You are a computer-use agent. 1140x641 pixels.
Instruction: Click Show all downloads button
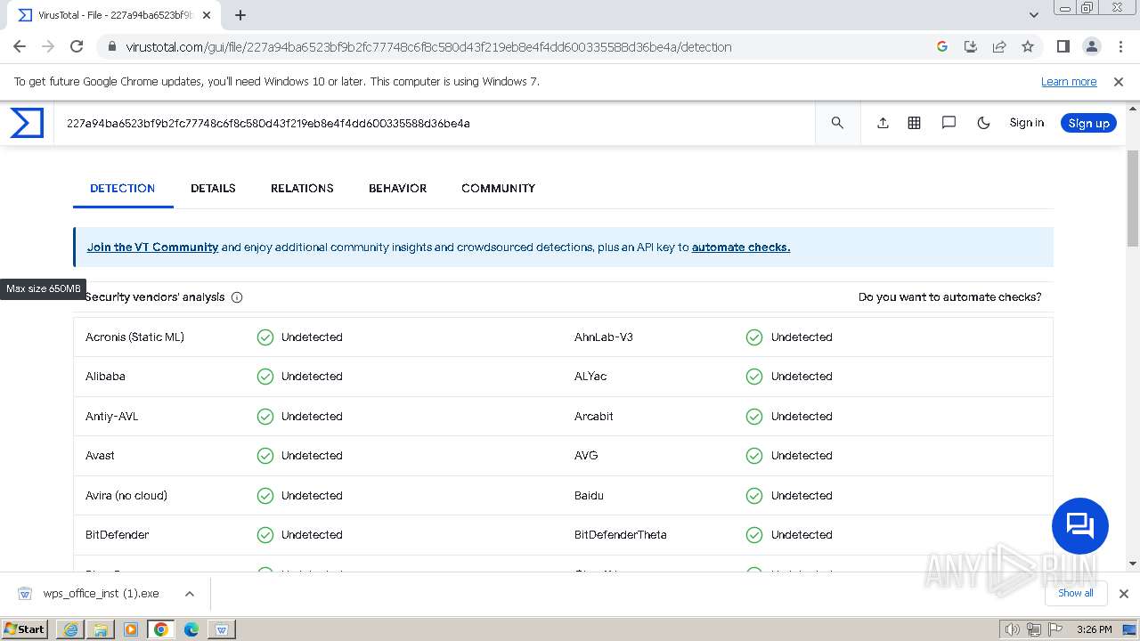click(1075, 593)
